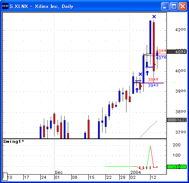Screen dimensions: 189x183
Task: Click date 29 on the time axis
Action: point(123,177)
